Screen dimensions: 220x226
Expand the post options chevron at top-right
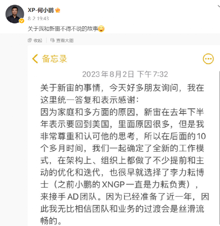point(218,6)
